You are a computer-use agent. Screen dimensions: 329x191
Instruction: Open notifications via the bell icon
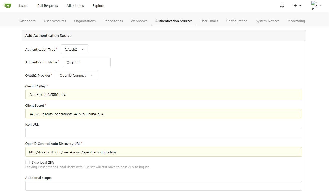[282, 5]
